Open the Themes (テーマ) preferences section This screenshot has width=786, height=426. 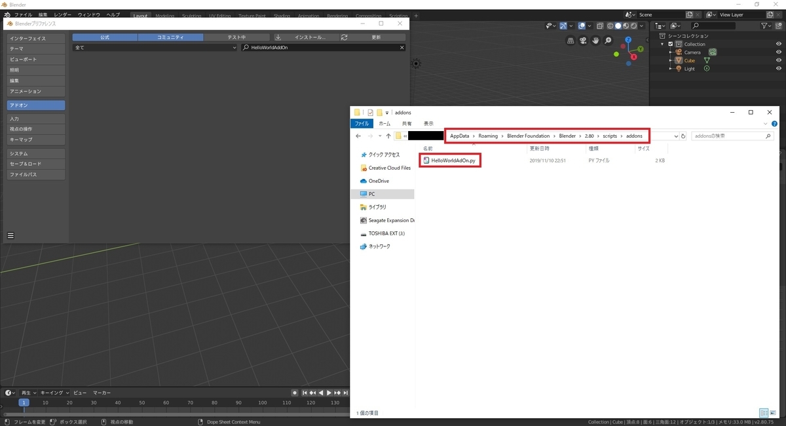pos(36,48)
